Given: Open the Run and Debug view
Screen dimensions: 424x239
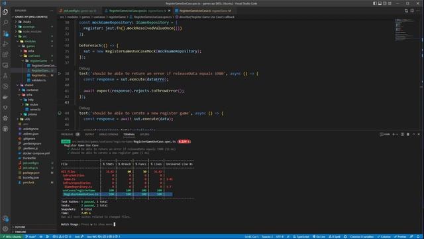Looking at the screenshot, I should click(5, 44).
